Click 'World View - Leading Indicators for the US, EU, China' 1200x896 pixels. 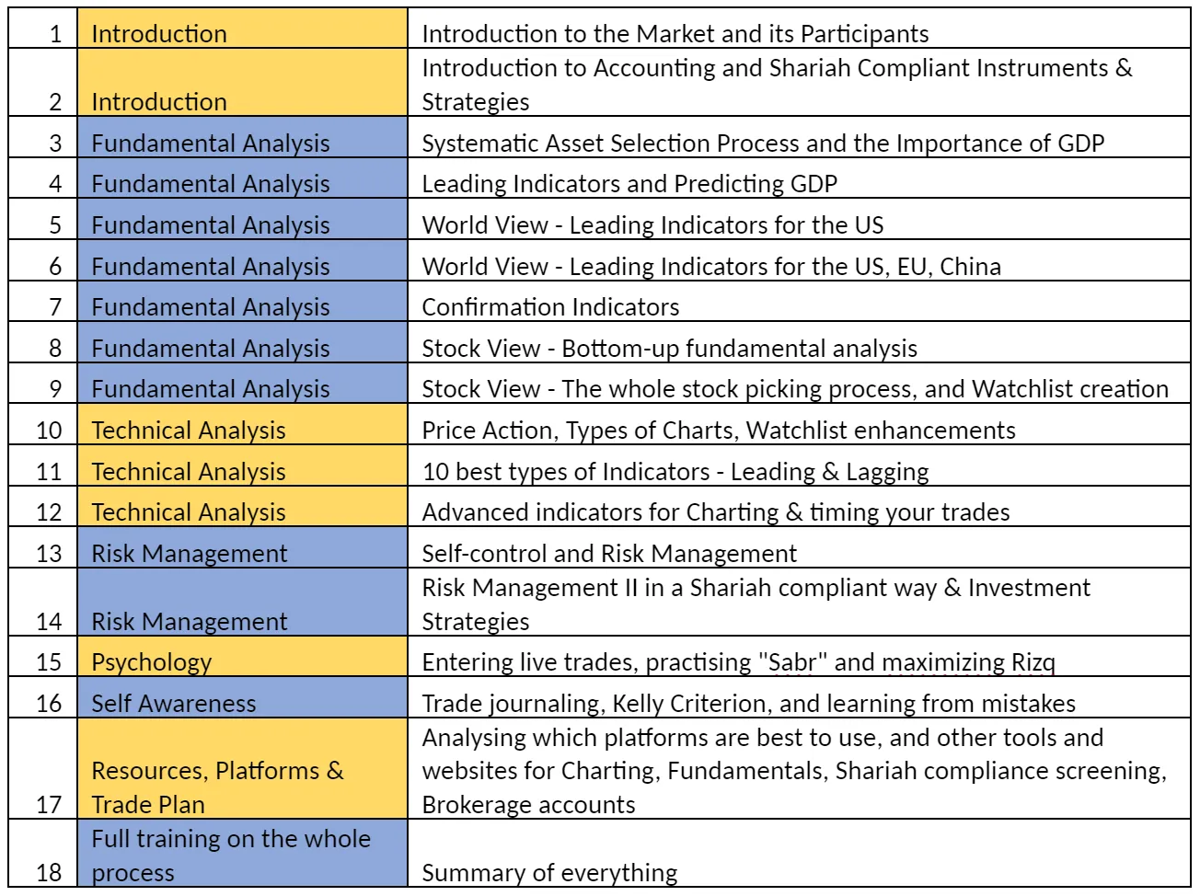710,267
